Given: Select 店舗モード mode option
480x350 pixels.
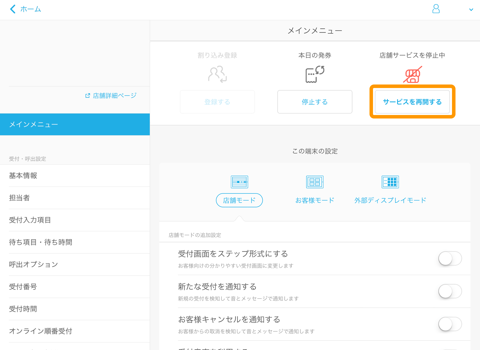Looking at the screenshot, I should point(239,200).
